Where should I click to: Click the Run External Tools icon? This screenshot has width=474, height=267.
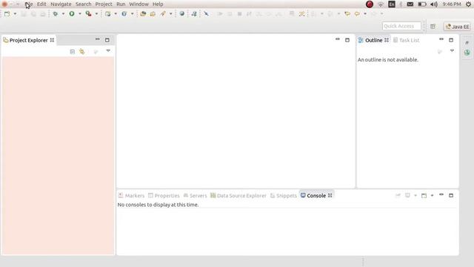[x=88, y=13]
